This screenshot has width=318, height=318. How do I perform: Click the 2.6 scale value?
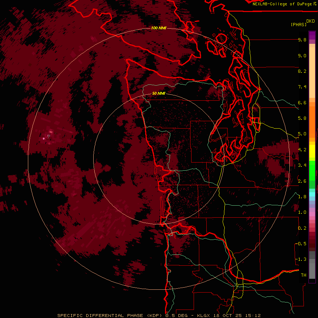click(x=302, y=181)
